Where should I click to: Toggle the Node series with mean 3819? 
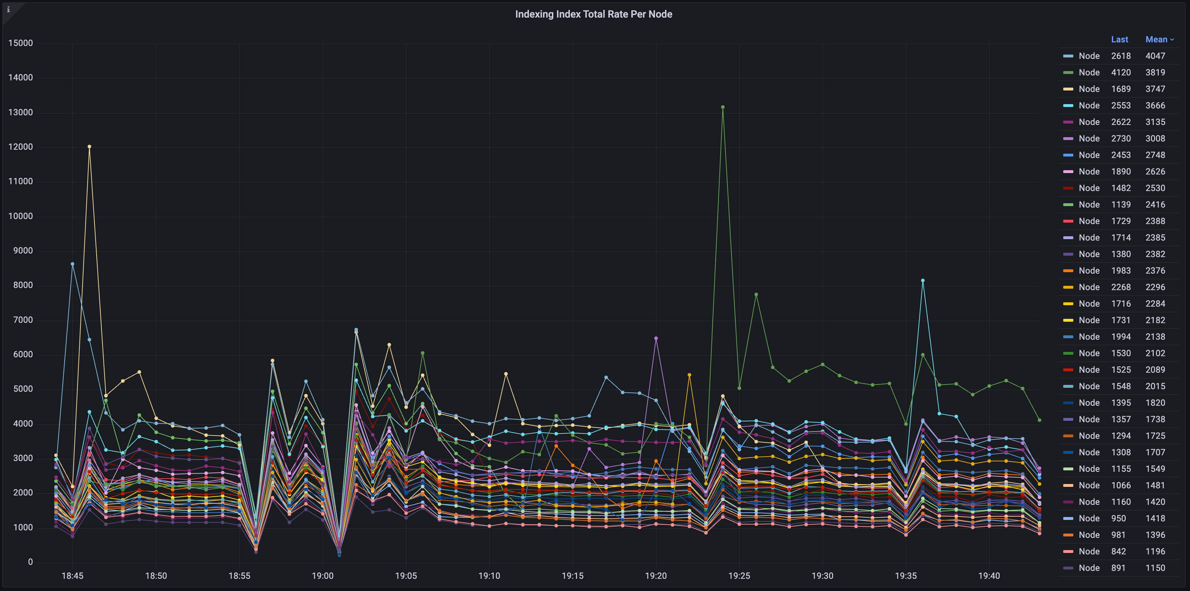pos(1089,73)
